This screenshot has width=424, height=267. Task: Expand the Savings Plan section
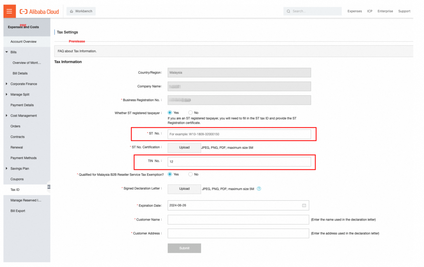[x=6, y=169]
